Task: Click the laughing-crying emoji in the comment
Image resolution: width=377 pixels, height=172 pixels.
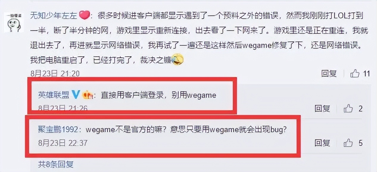Action: coord(178,60)
